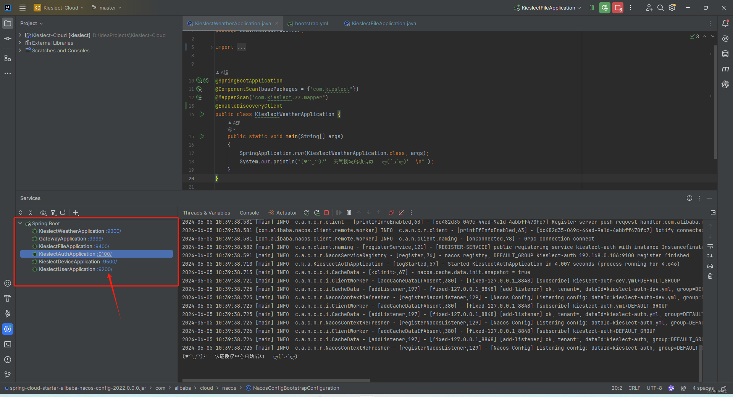Pause program in Services debugger toolbar
733x397 pixels.
coord(349,213)
